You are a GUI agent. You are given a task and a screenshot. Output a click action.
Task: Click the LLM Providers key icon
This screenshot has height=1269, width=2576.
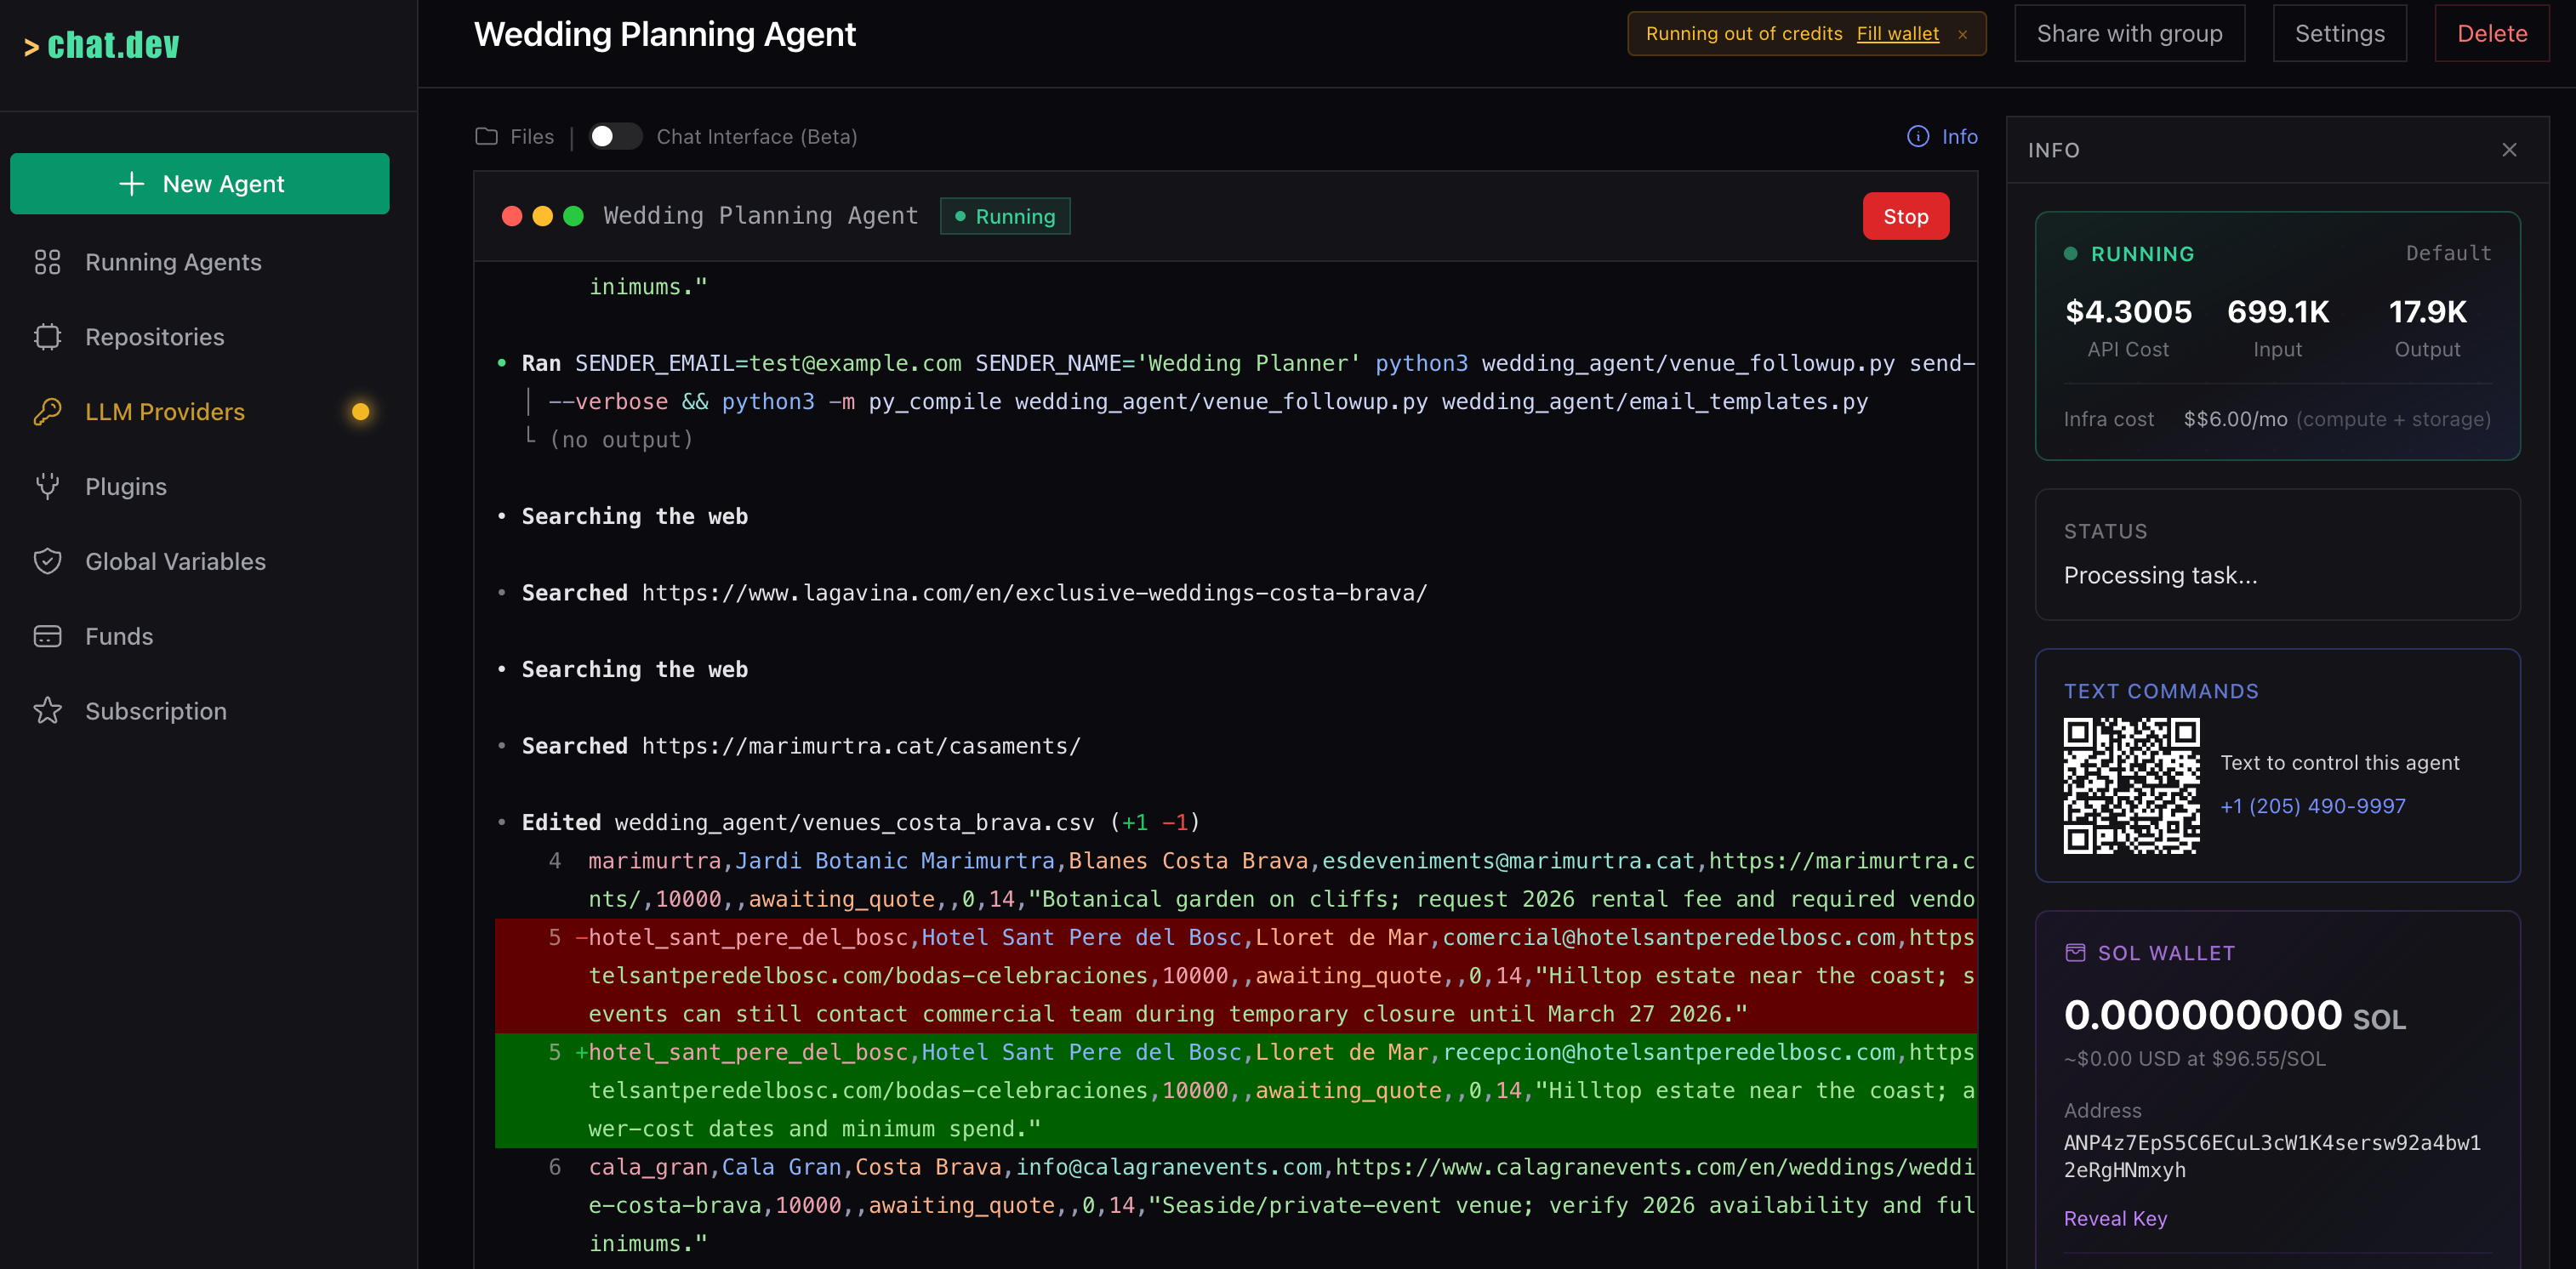point(47,412)
